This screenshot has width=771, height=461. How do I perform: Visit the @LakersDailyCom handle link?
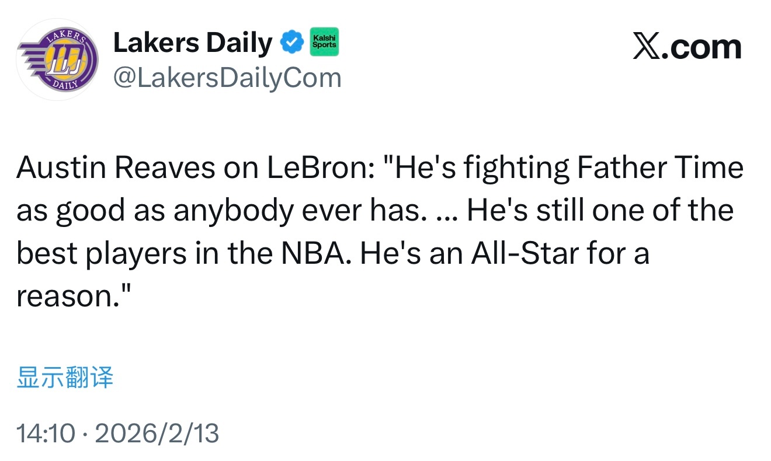[227, 78]
